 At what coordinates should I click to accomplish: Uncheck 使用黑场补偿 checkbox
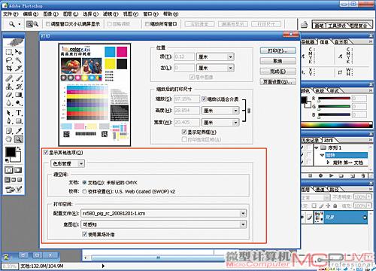click(x=84, y=234)
